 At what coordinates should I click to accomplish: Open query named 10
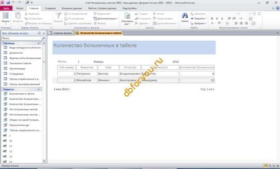click(10, 141)
